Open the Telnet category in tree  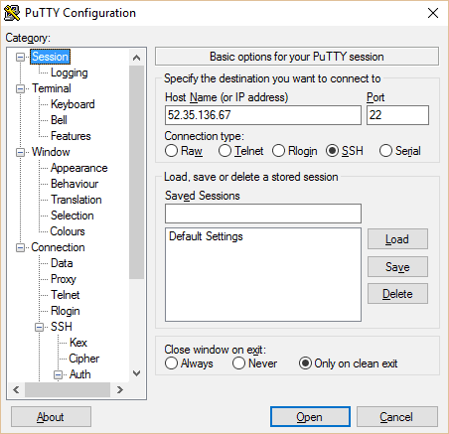pos(66,295)
